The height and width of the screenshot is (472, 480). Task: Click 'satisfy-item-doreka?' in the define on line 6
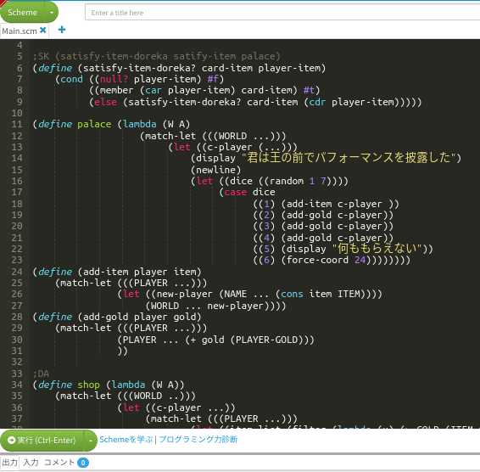tap(140, 68)
